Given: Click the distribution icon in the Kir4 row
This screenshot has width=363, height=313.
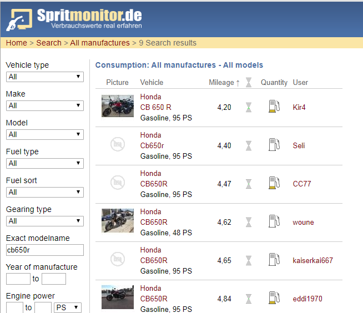Looking at the screenshot, I should (x=249, y=108).
